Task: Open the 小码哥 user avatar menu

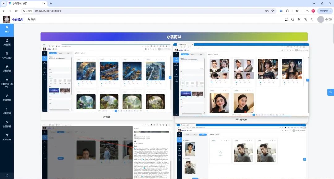Action: click(x=325, y=19)
